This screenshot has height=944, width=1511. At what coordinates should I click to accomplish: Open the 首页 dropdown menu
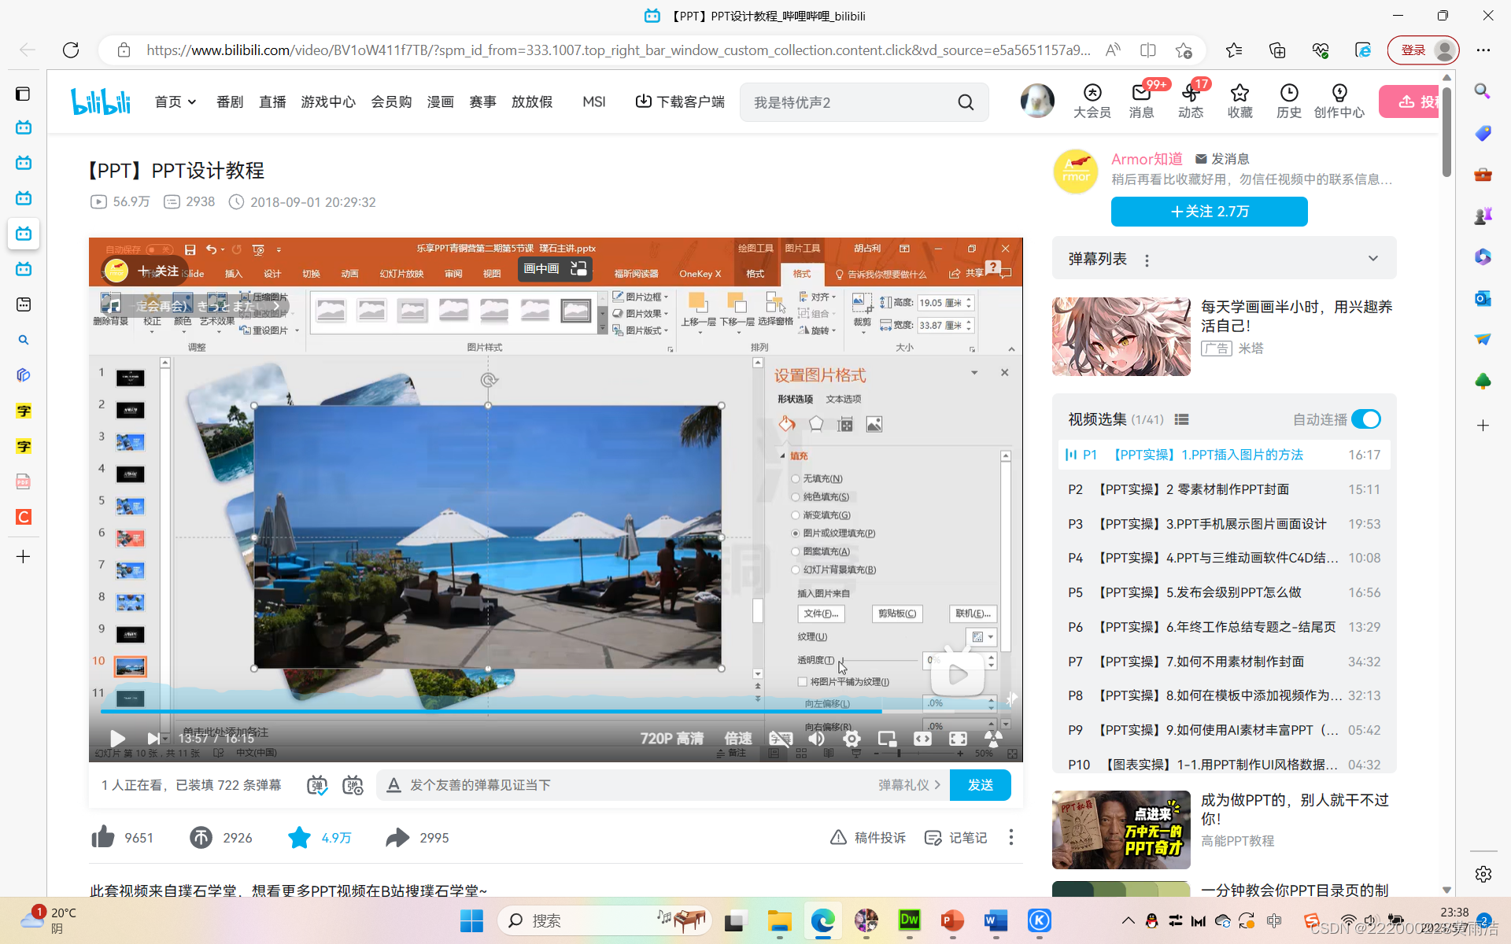coord(175,101)
